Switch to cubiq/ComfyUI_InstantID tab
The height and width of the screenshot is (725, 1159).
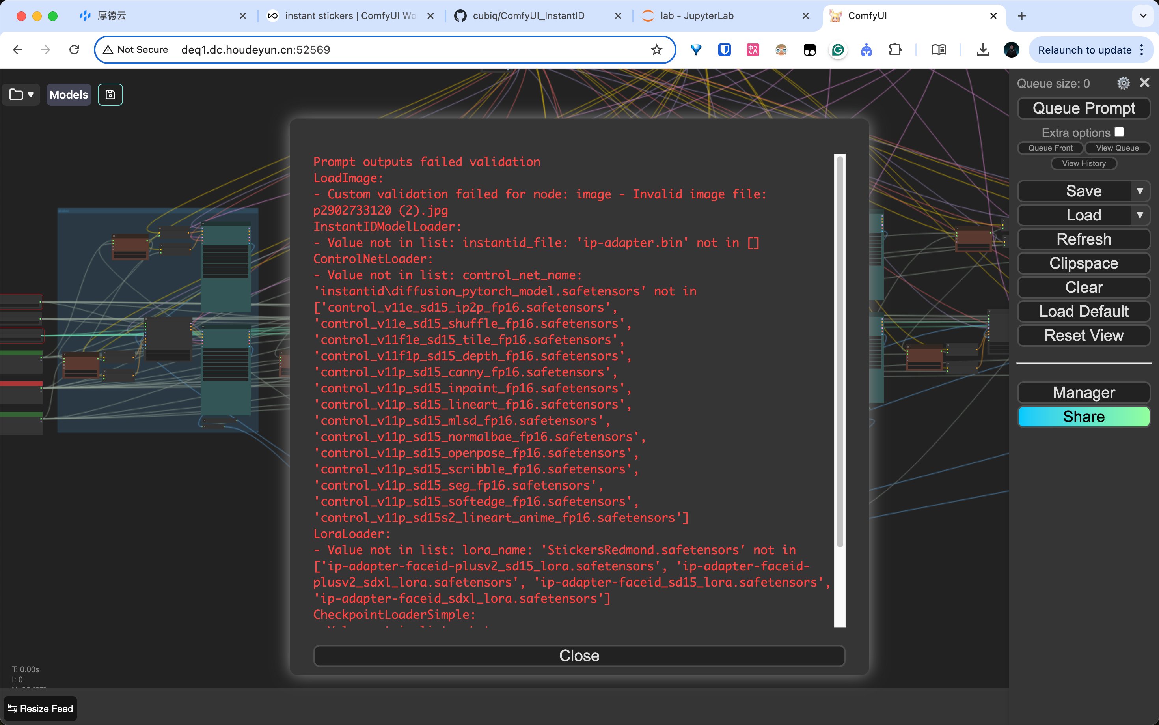pos(528,16)
